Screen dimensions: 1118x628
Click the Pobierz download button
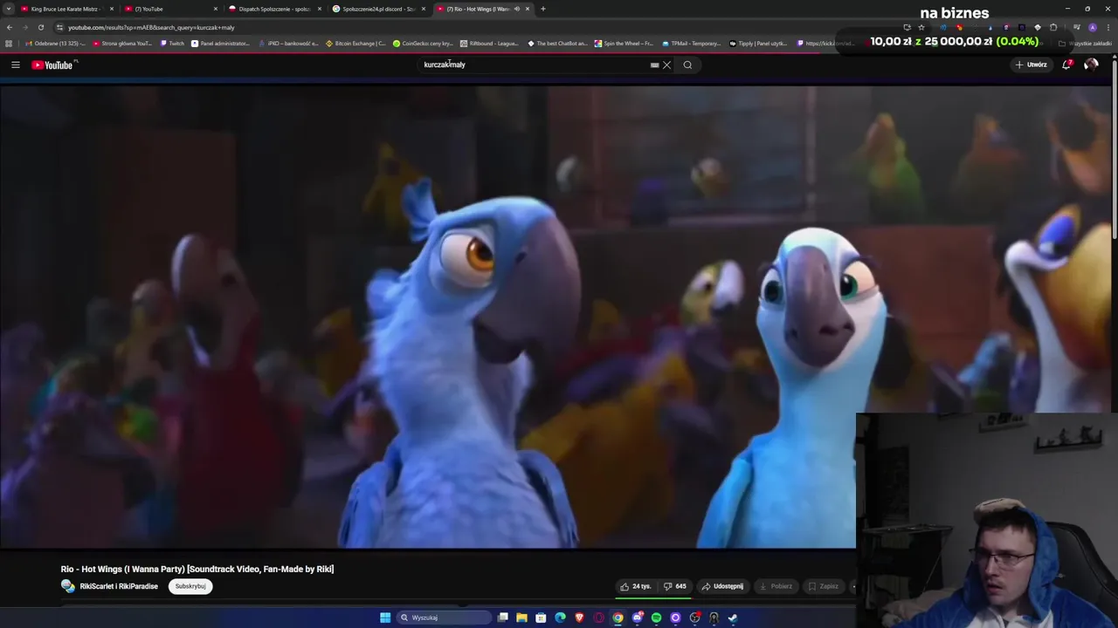click(x=776, y=586)
